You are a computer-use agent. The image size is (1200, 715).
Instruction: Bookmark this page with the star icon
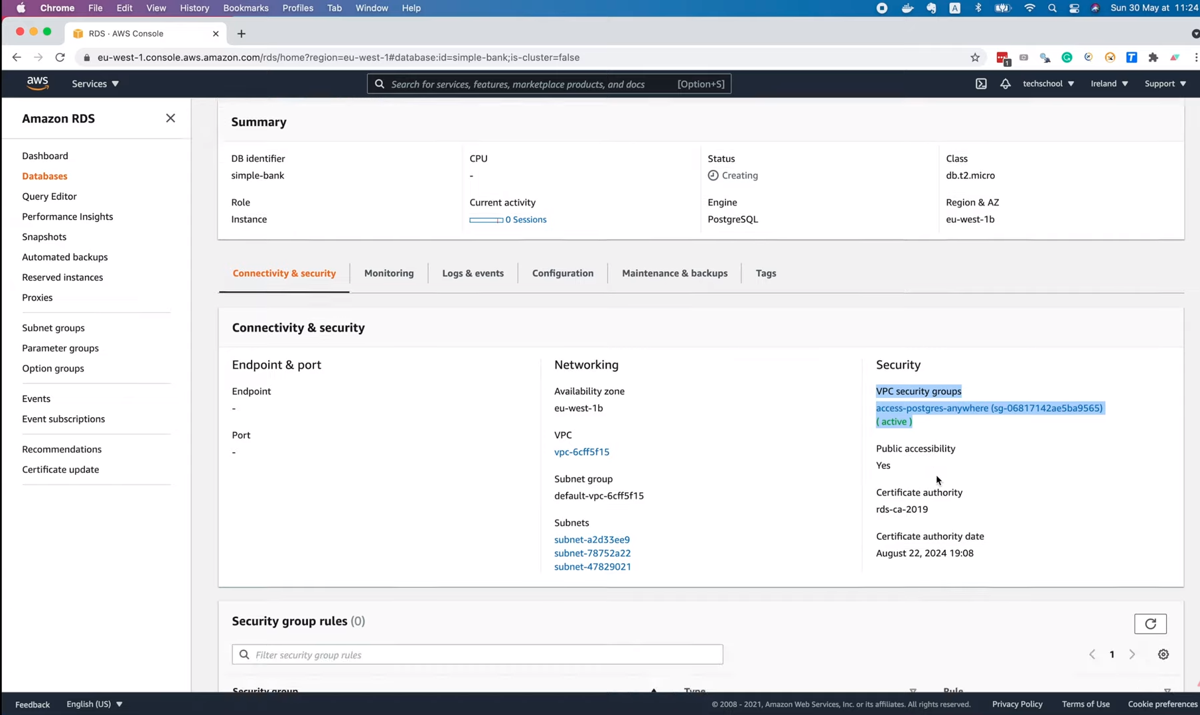click(x=975, y=58)
